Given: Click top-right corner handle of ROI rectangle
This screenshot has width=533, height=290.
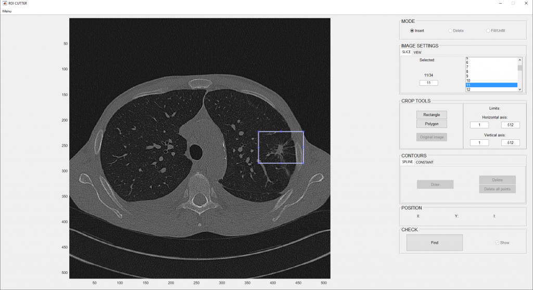Looking at the screenshot, I should [x=303, y=132].
